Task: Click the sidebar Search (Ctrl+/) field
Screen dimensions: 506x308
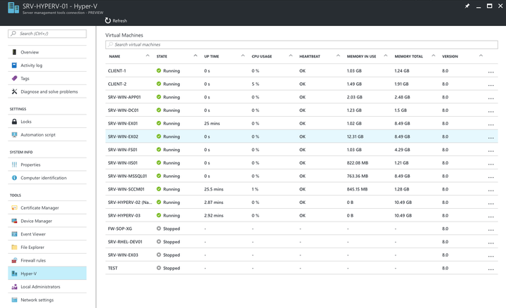Action: pyautogui.click(x=47, y=34)
